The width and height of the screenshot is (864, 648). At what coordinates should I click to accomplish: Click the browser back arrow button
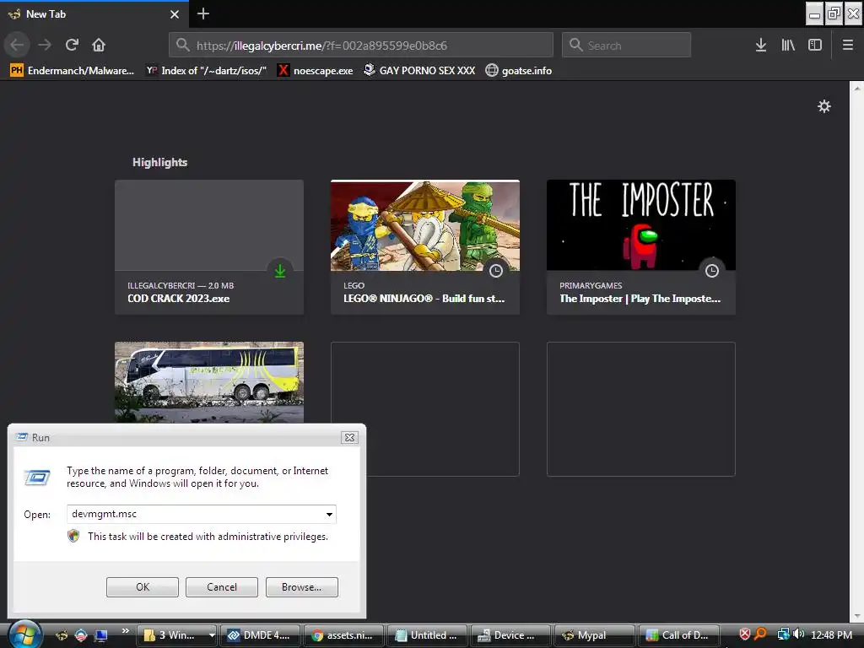click(17, 45)
